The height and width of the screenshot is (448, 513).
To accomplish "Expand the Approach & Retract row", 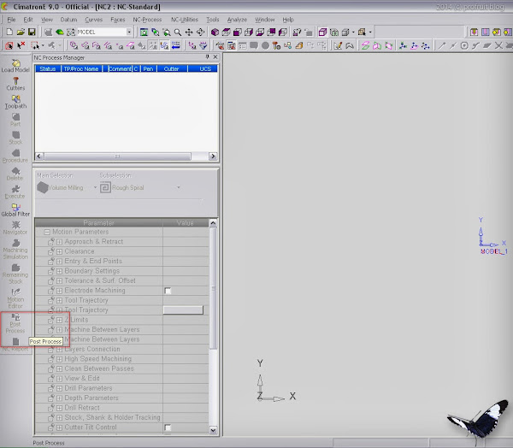I will [59, 242].
